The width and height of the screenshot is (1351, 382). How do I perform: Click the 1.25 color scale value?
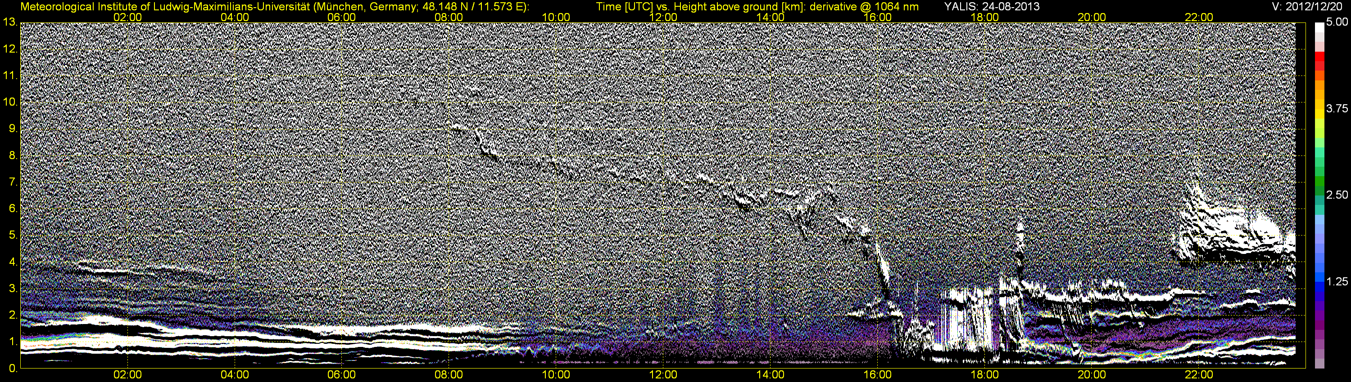pyautogui.click(x=1337, y=281)
